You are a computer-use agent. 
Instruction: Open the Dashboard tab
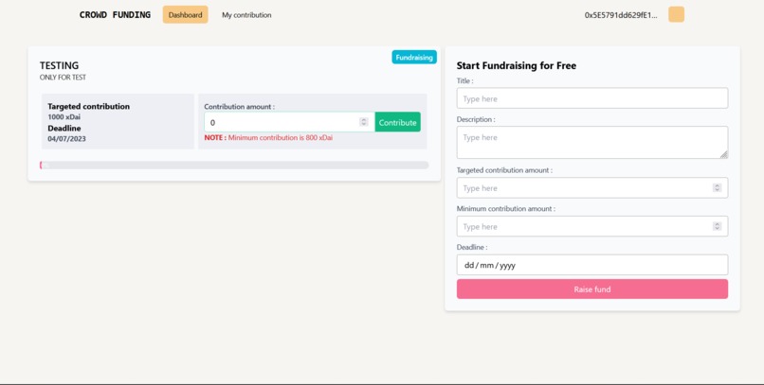pos(185,14)
